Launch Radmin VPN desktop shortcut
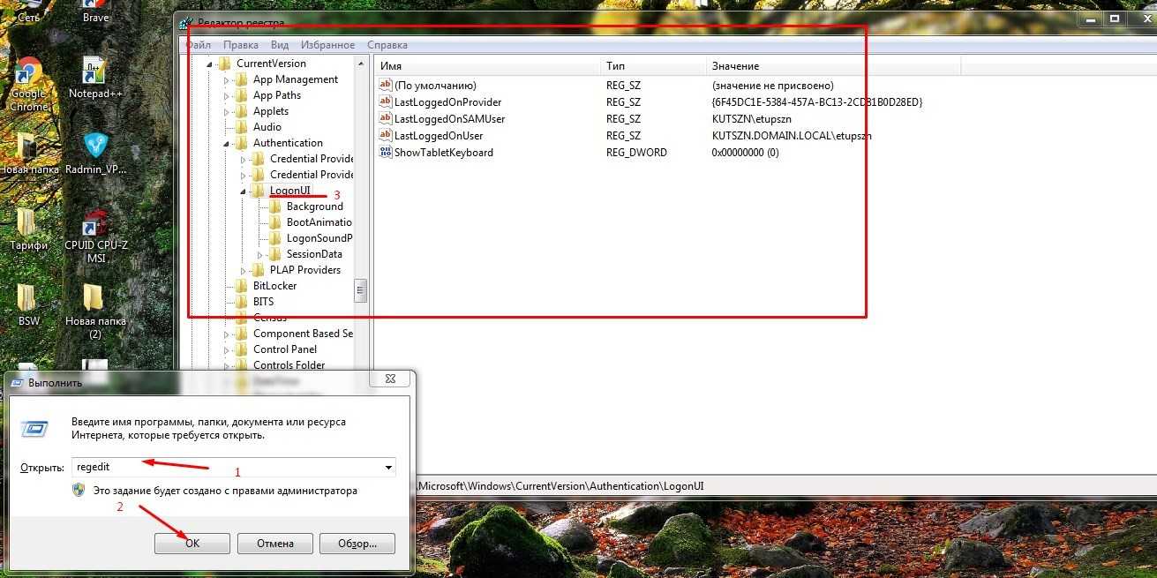 [x=95, y=147]
